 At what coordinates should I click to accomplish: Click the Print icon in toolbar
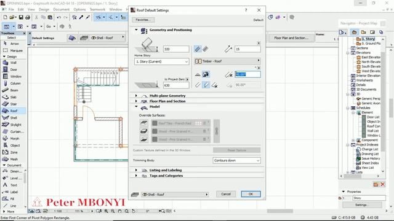pos(28,17)
